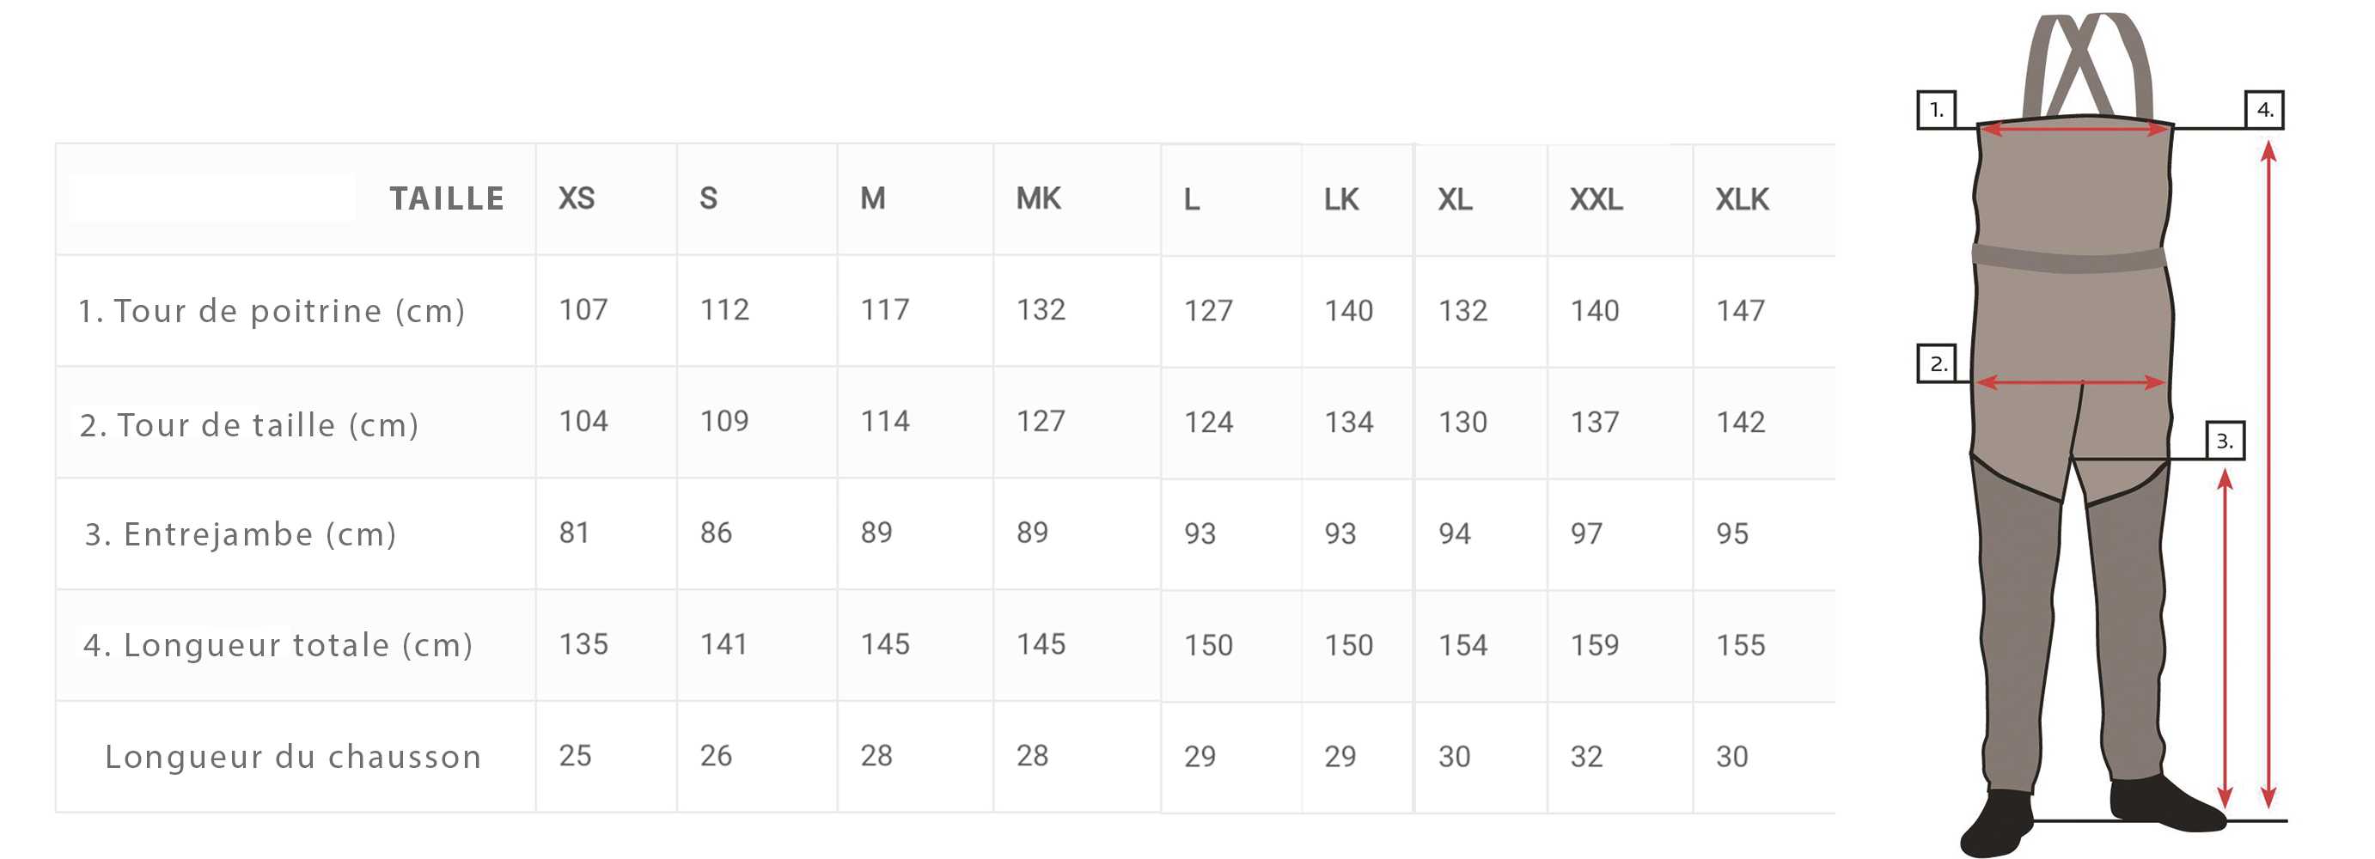
Task: Click the "2." waist marker box on diagram
Action: point(1937,363)
